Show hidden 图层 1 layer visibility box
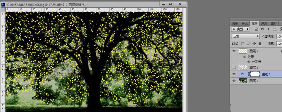Viewport: 282px width, 112px height. 234,68
